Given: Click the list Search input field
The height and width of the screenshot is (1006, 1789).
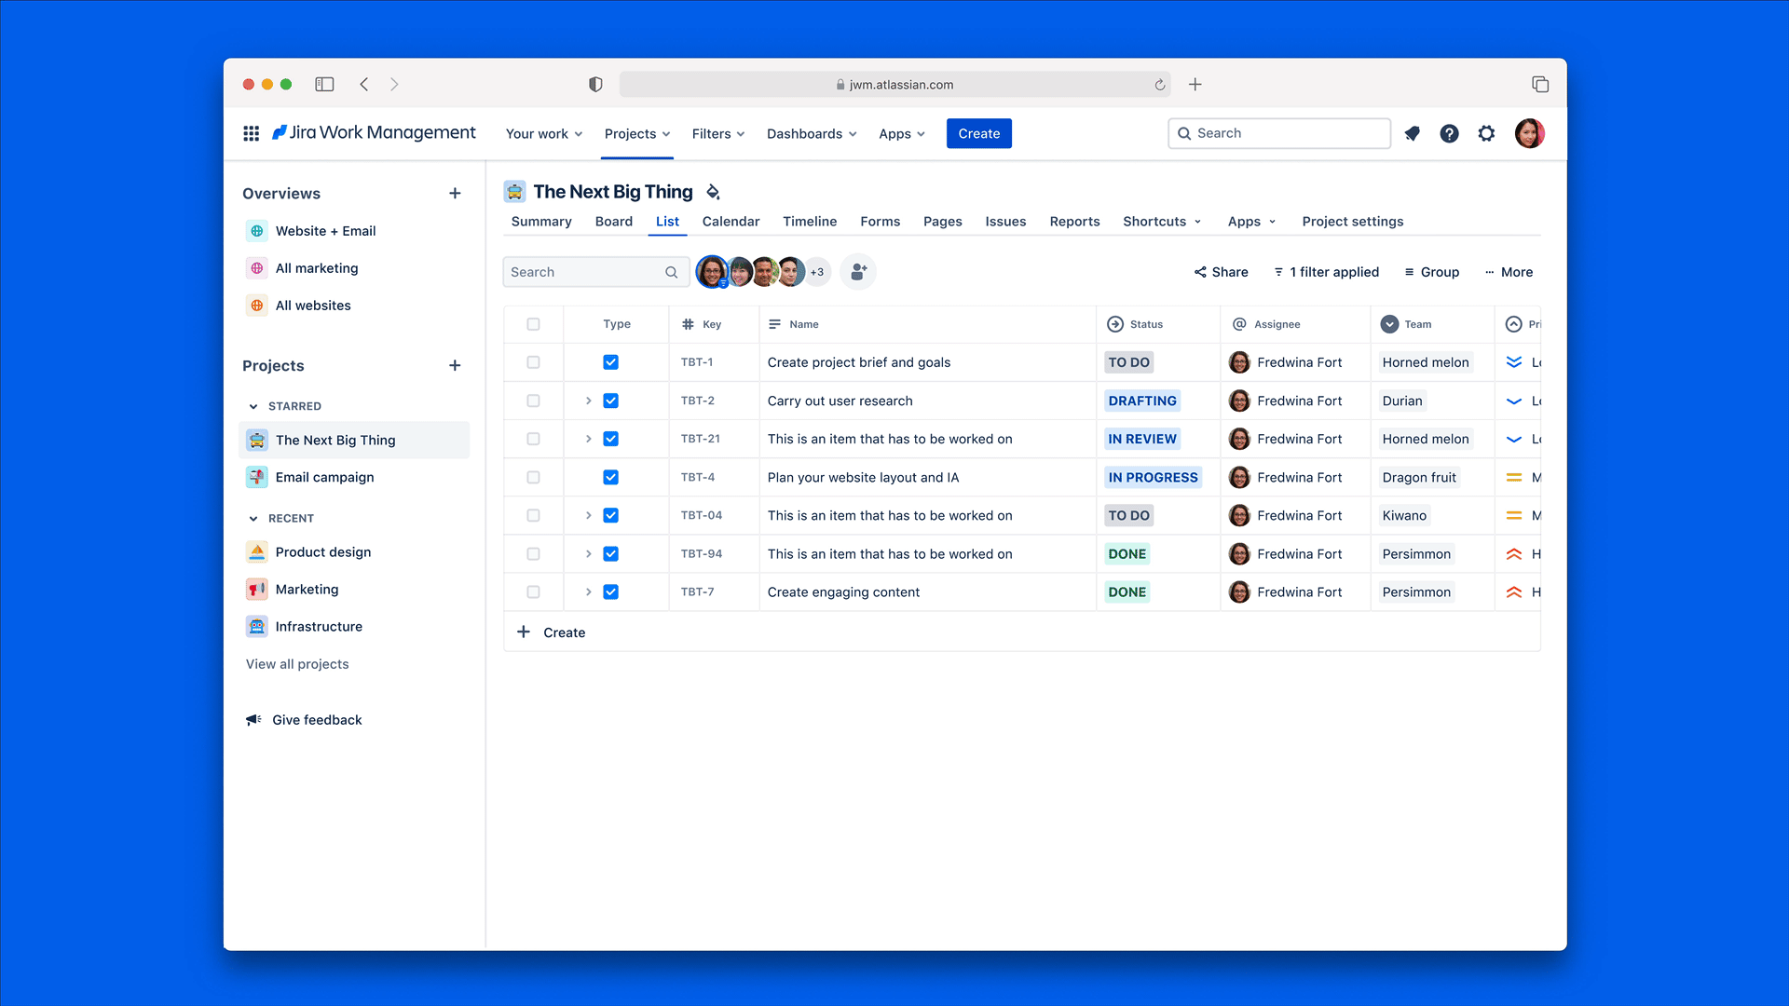Looking at the screenshot, I should (x=595, y=272).
